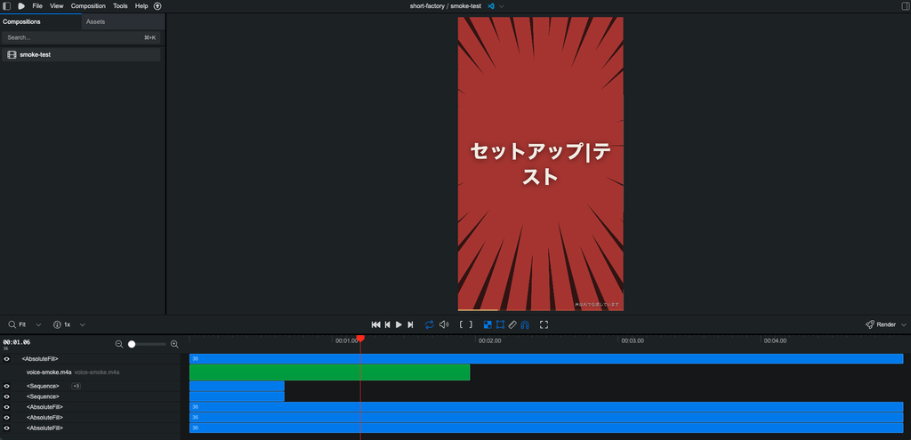Adjust the timeline zoom slider handle
Screen dimensions: 911x440
click(132, 344)
